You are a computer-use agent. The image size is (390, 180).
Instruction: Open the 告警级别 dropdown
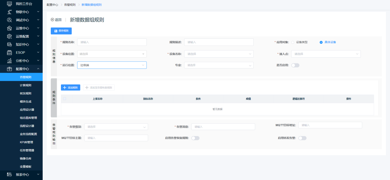(x=116, y=127)
